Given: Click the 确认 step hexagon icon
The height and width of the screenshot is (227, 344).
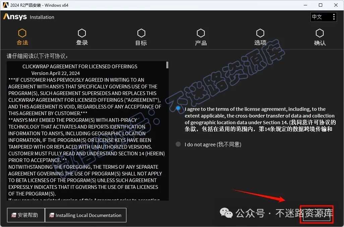Looking at the screenshot, I should tap(320, 33).
